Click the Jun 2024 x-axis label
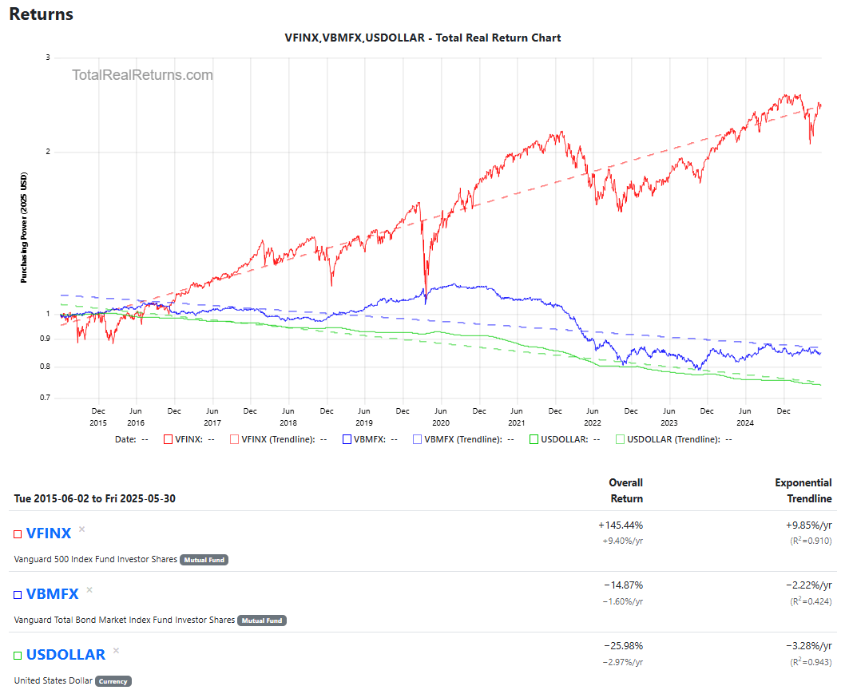853x690 pixels. [x=745, y=418]
